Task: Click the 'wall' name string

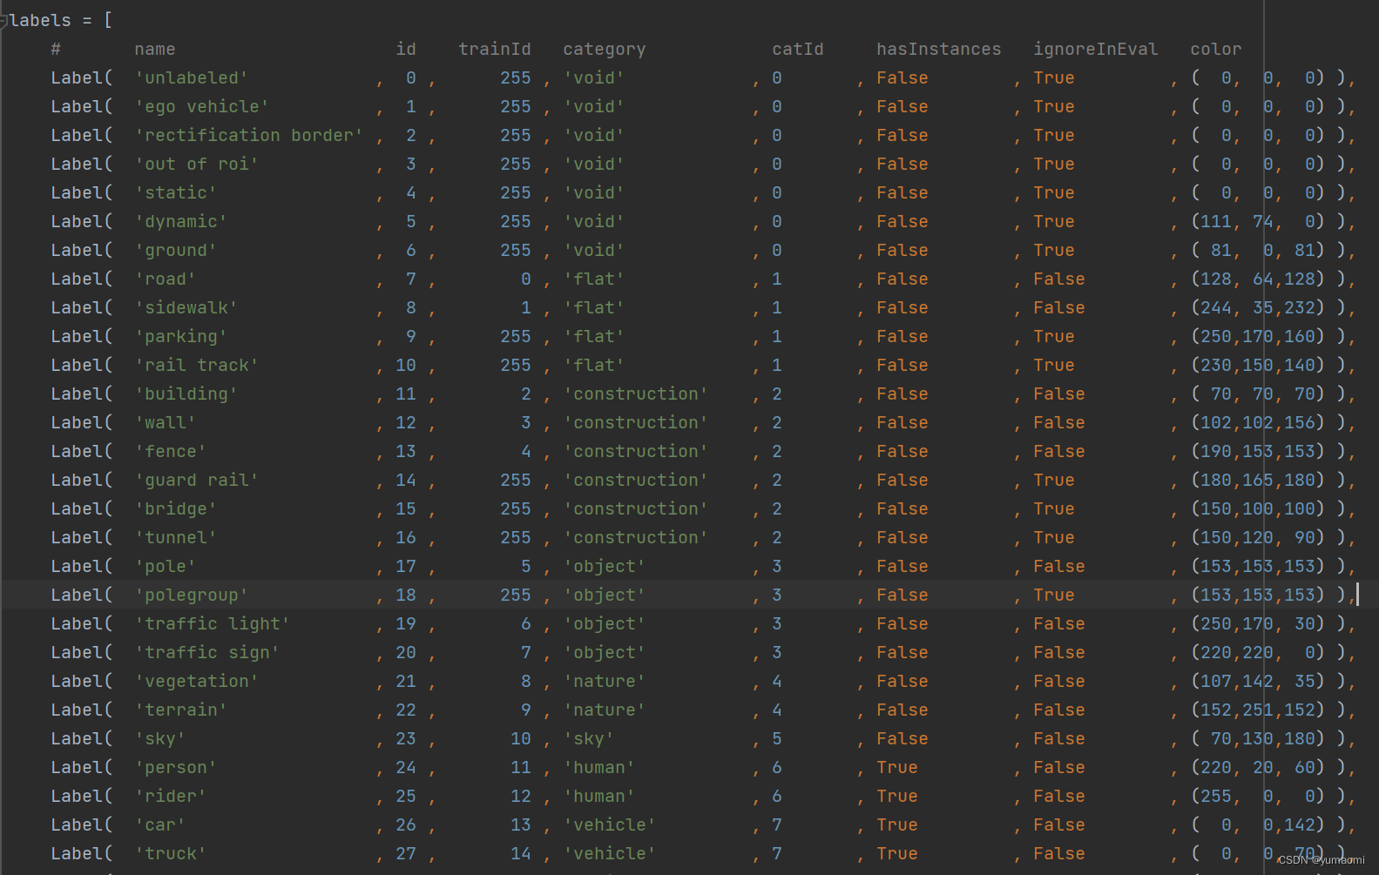Action: (166, 423)
